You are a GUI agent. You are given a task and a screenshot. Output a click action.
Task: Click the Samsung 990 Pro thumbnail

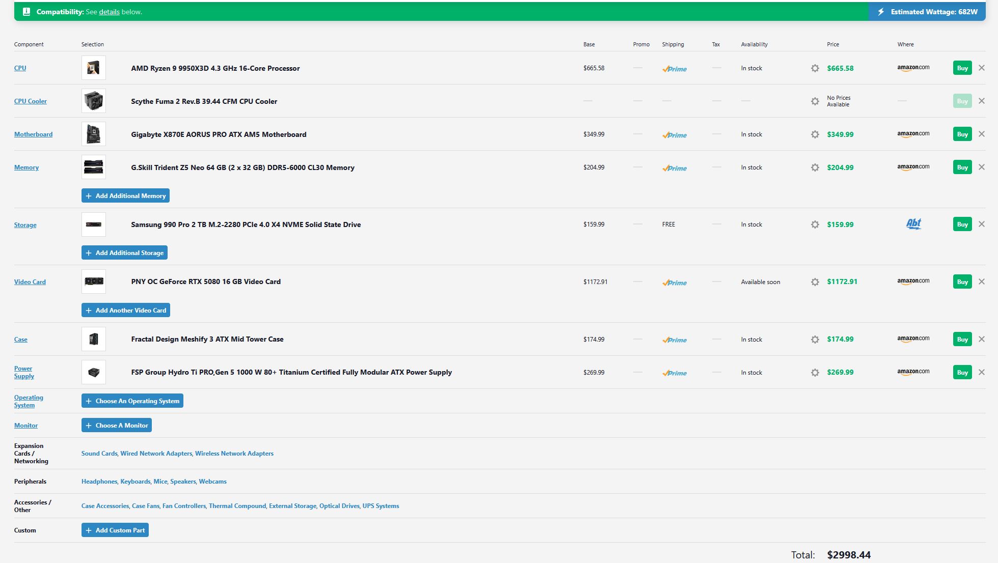tap(94, 224)
